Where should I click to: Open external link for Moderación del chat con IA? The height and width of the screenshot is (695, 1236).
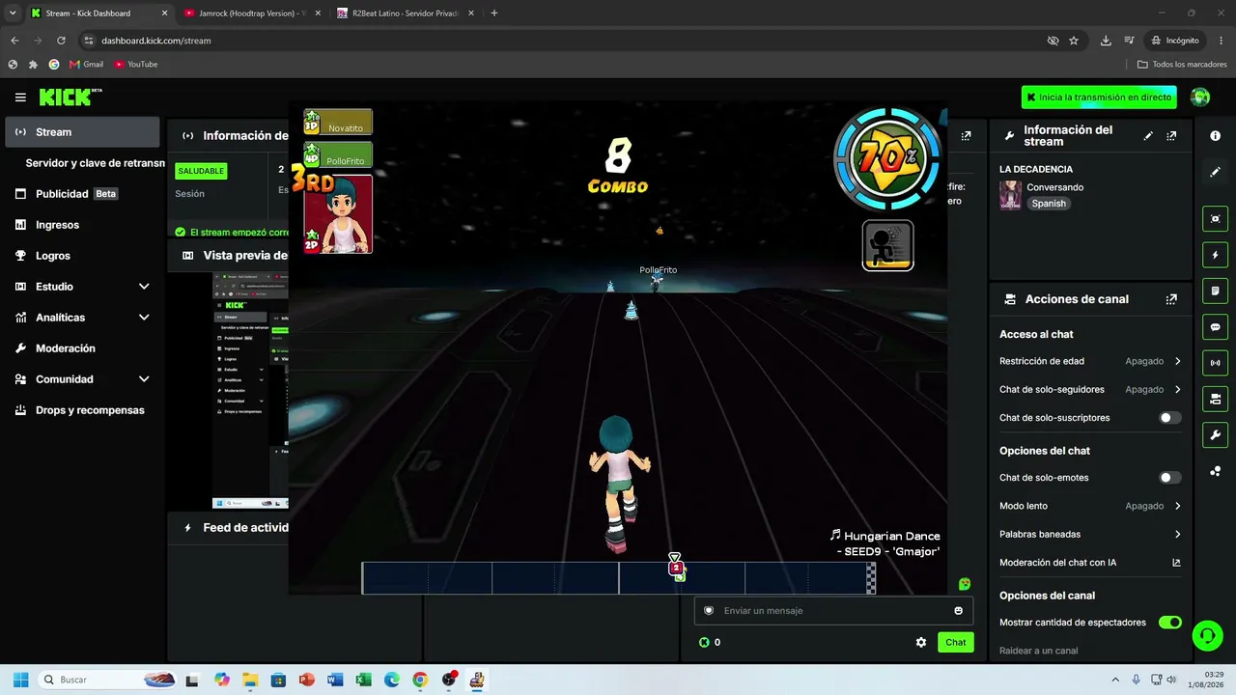coord(1176,563)
